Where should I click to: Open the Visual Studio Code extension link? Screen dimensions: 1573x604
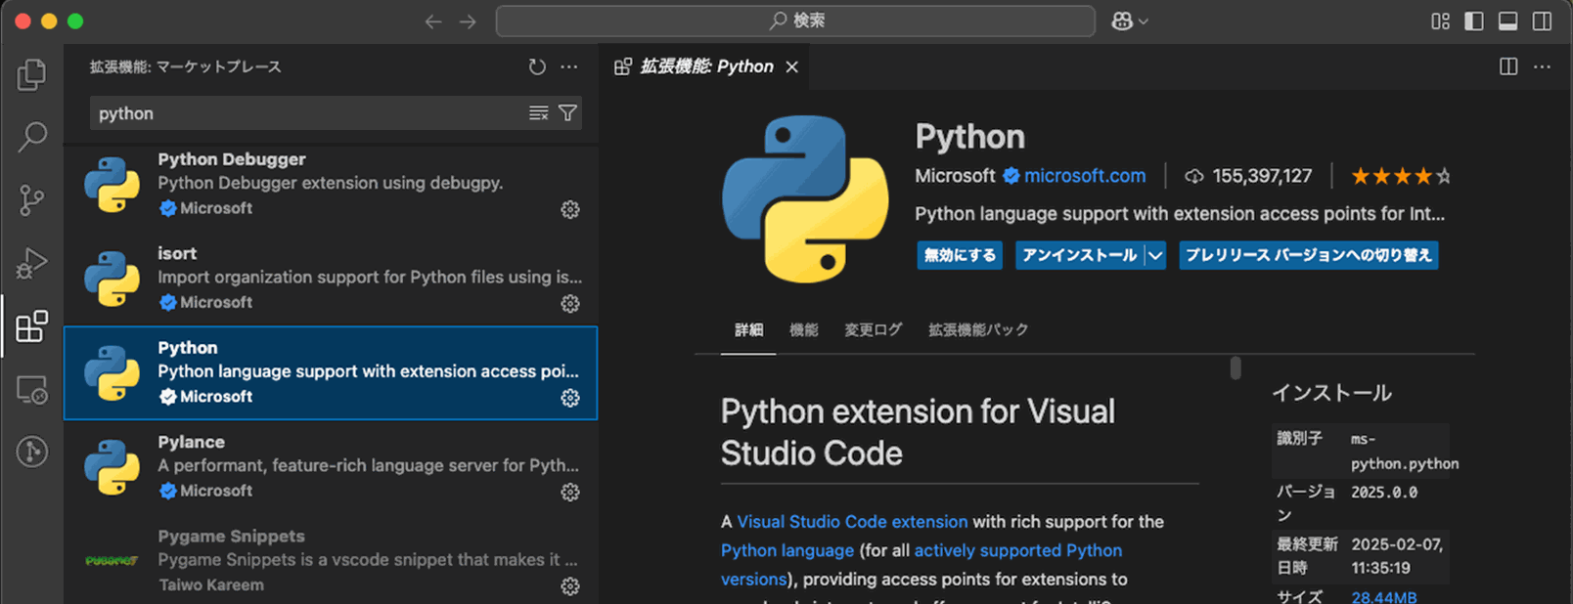(852, 522)
